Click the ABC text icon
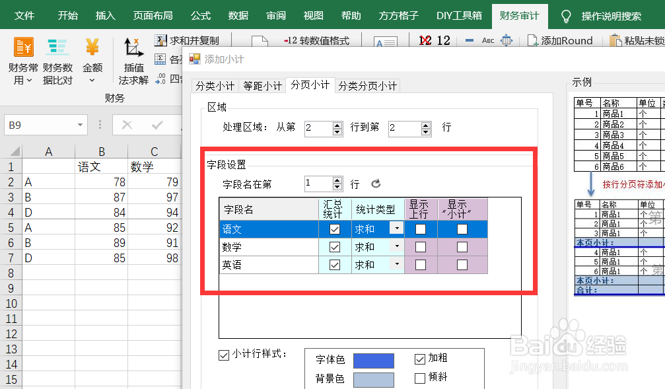Screen dimensions: 665x389 tap(488, 41)
